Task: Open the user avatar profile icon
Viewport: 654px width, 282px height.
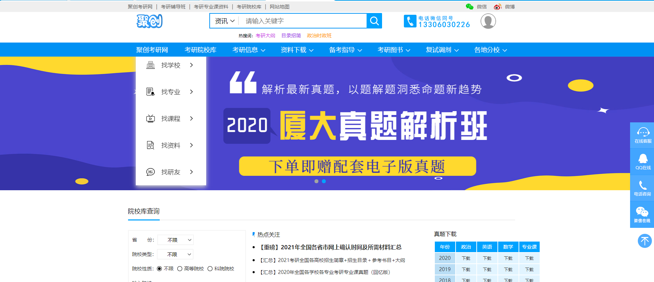Action: click(x=488, y=21)
